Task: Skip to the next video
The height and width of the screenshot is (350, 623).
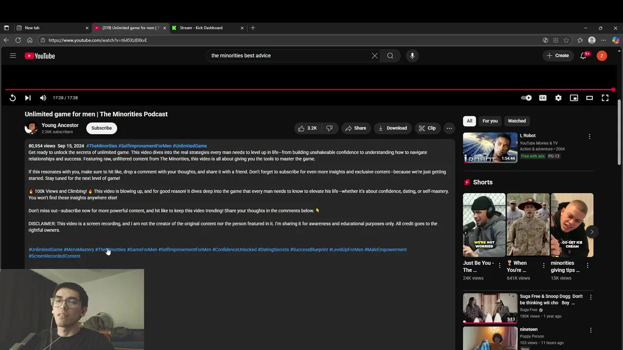Action: 28,98
